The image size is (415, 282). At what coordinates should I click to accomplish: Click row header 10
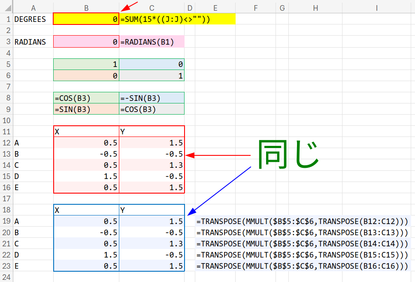point(6,120)
